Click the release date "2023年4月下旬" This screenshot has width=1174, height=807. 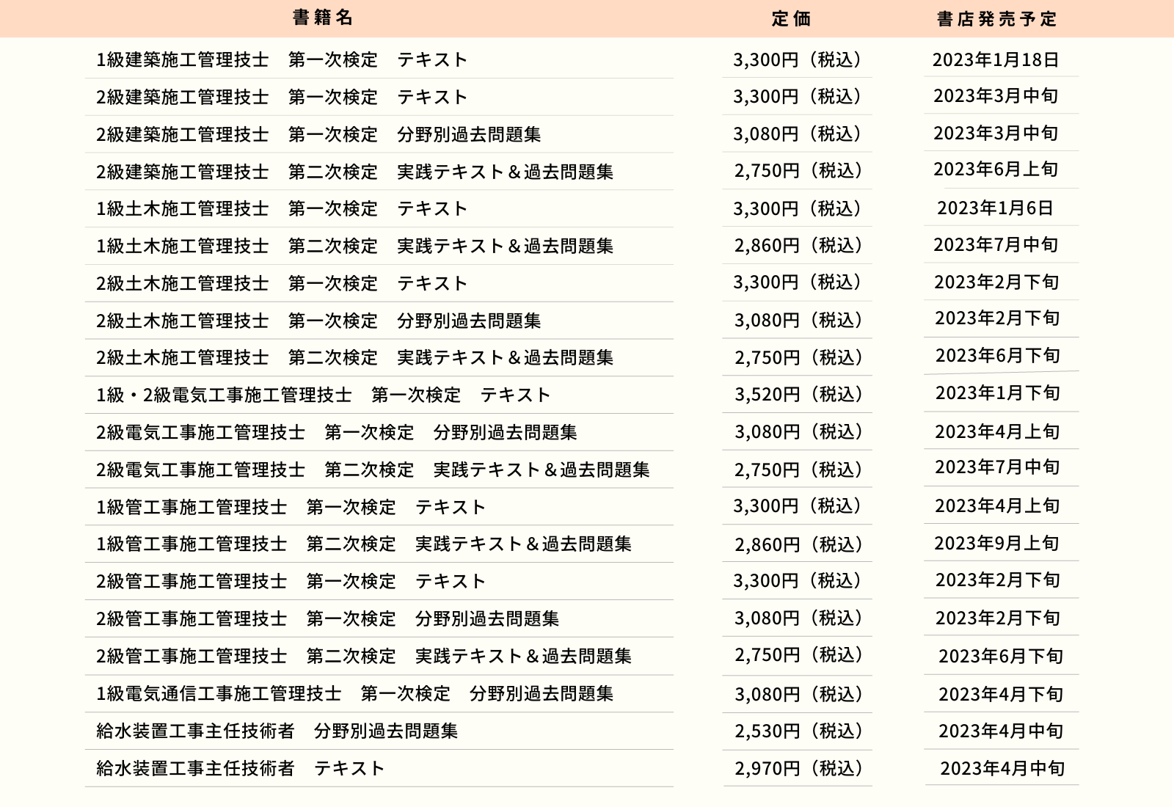coord(1001,694)
